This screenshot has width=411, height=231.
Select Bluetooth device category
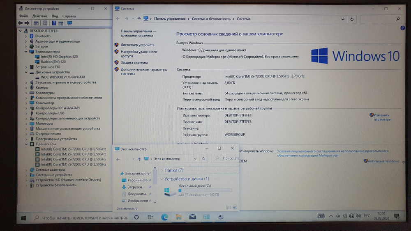click(x=43, y=36)
